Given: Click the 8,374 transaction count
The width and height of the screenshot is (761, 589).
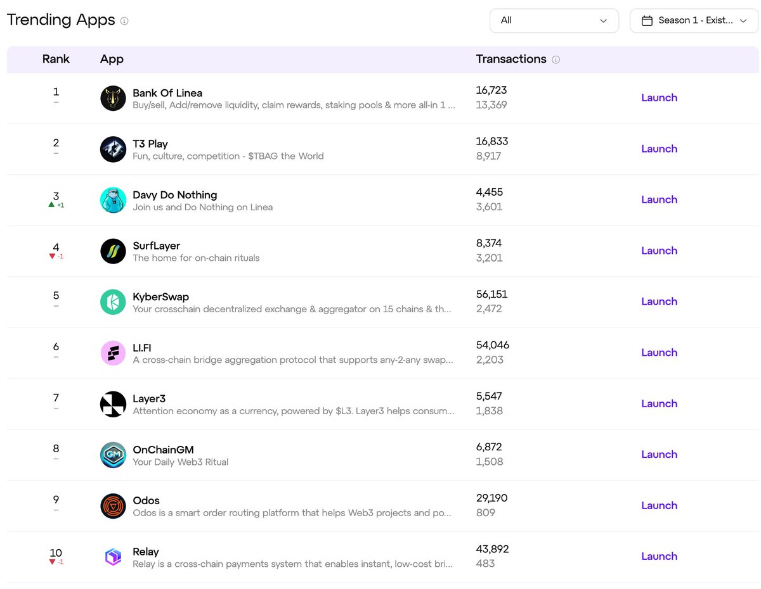Looking at the screenshot, I should pos(489,243).
